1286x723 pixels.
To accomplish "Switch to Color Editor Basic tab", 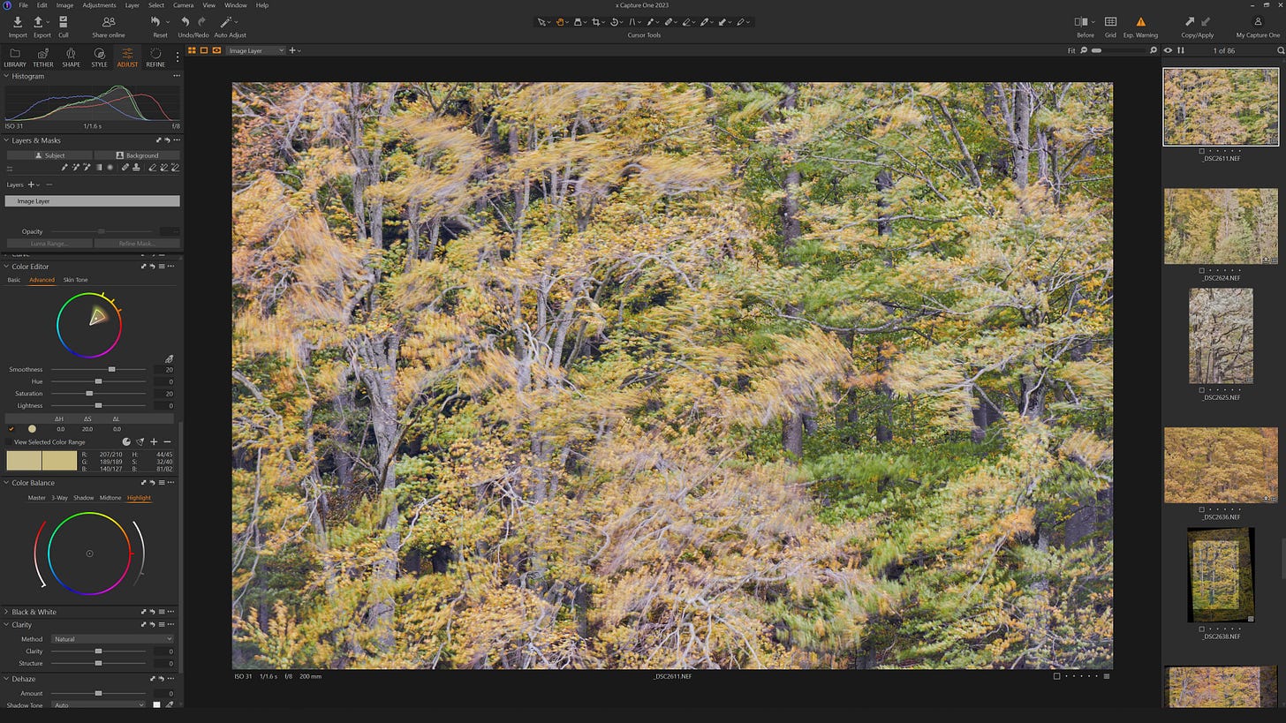I will click(14, 280).
